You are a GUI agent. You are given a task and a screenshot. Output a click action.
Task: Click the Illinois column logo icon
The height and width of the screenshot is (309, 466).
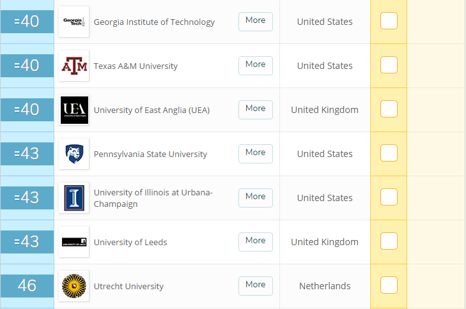pyautogui.click(x=74, y=198)
